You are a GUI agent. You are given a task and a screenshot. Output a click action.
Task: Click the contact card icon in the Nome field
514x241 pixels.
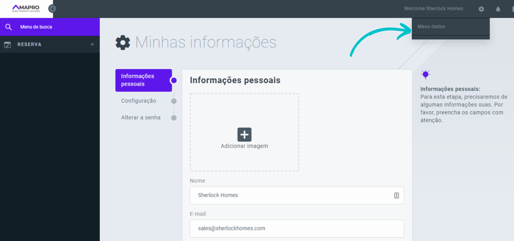click(396, 195)
